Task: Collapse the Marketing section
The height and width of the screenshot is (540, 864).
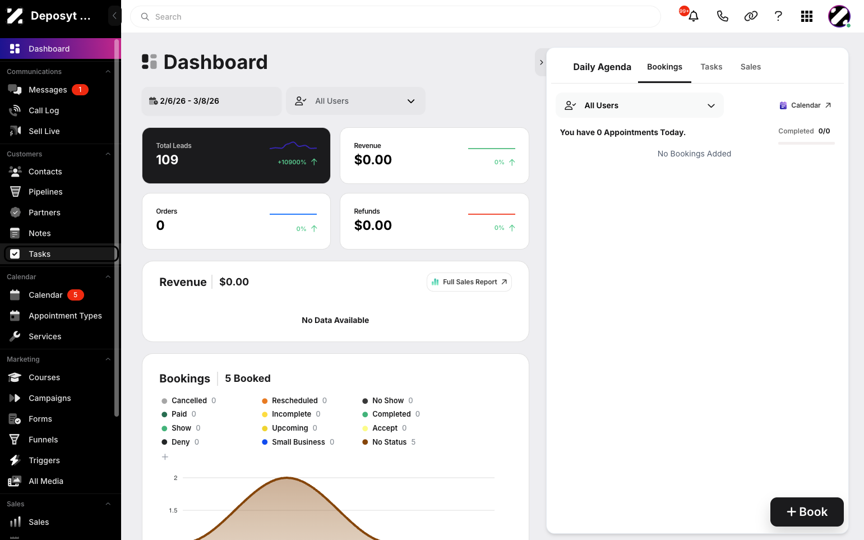Action: (x=108, y=359)
